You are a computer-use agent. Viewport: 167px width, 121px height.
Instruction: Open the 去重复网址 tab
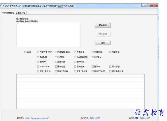(x=21, y=13)
